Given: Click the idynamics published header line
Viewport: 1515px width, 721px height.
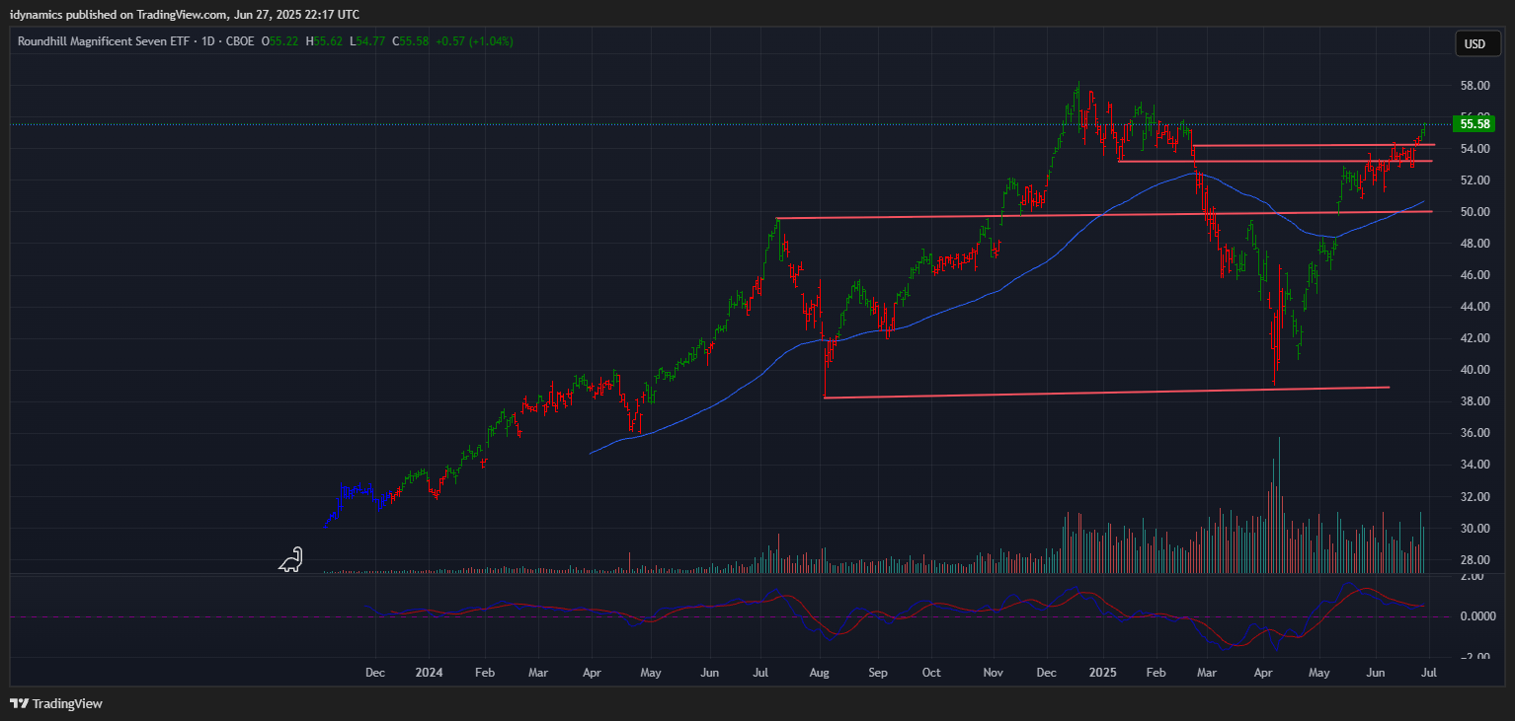Looking at the screenshot, I should pos(185,15).
